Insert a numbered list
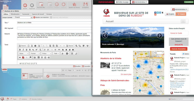Screen dimensions: 194x101 point(44,50)
